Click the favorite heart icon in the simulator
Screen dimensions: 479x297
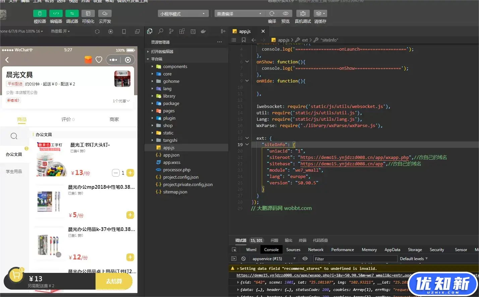pos(99,60)
